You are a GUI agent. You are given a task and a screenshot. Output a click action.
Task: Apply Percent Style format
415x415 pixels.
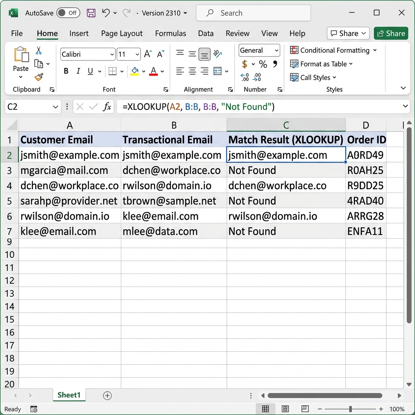263,64
